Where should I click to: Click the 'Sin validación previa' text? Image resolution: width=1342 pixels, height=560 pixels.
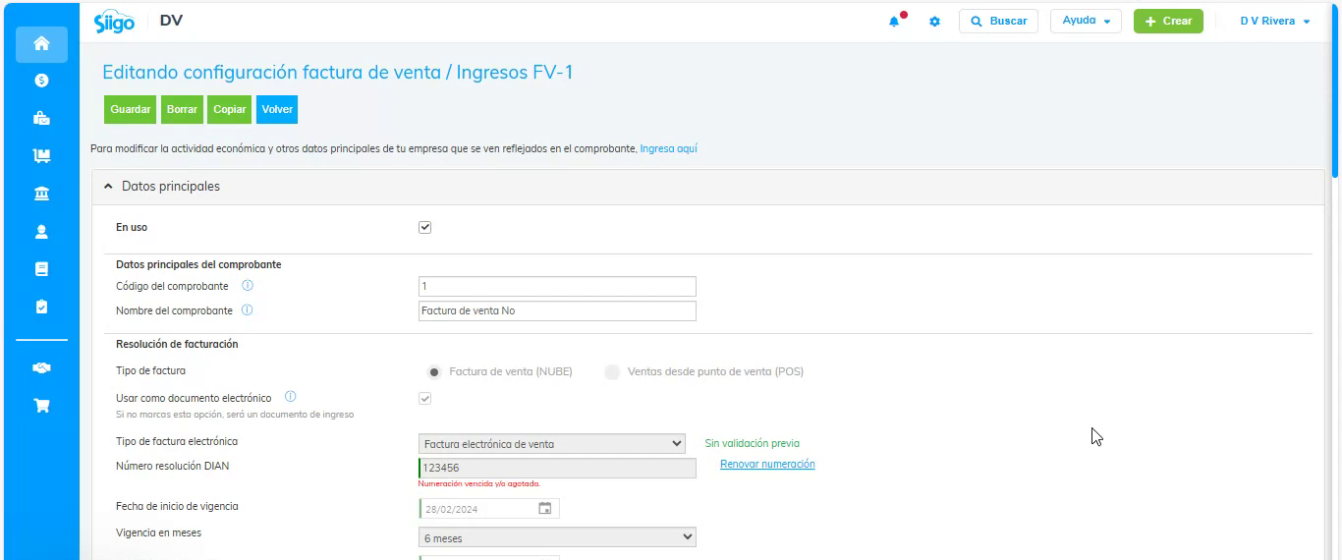tap(753, 444)
